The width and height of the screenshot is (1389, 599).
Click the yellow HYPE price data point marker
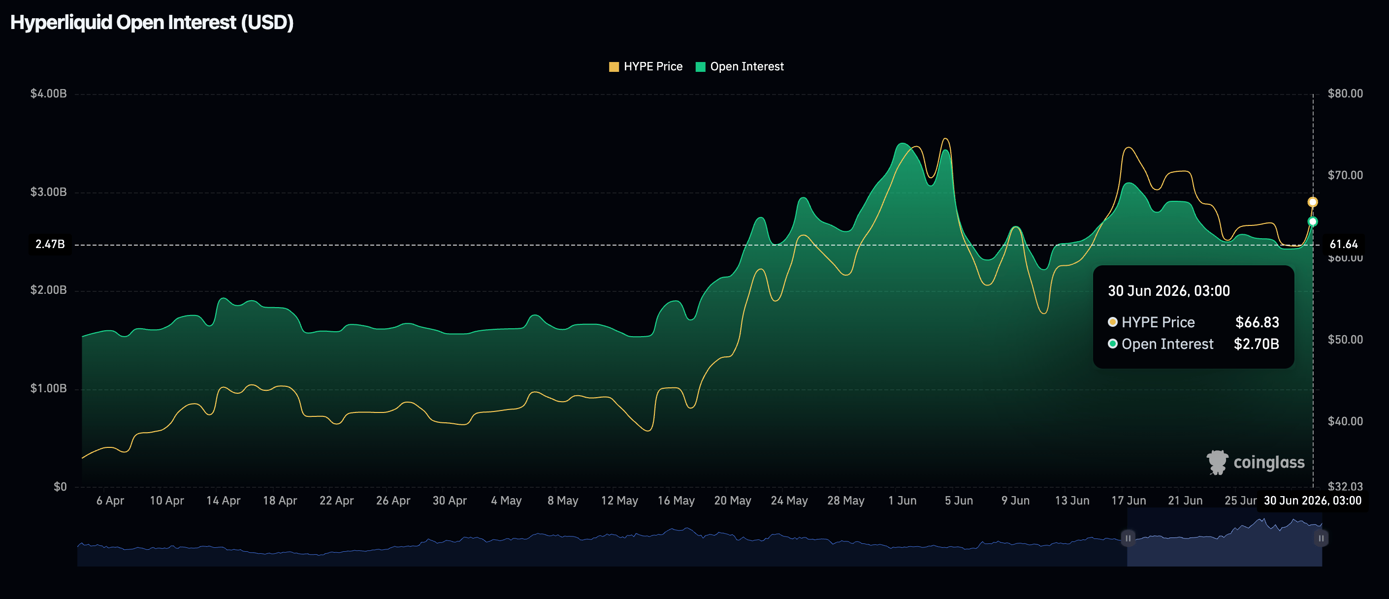[1312, 202]
